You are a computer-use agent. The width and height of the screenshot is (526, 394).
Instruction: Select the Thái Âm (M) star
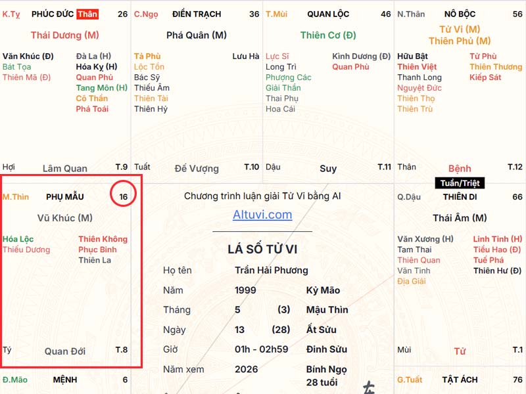click(460, 218)
